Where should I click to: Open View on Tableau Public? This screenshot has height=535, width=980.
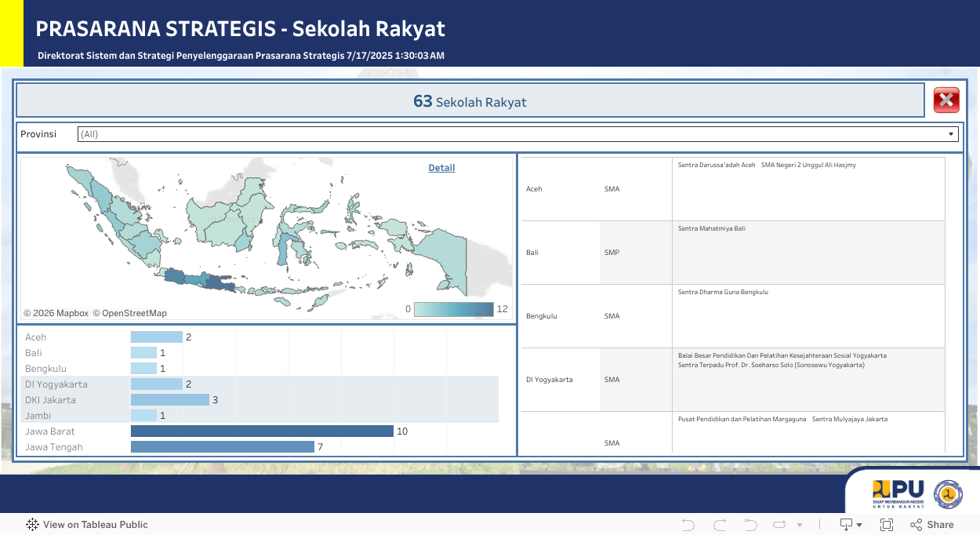click(x=87, y=525)
